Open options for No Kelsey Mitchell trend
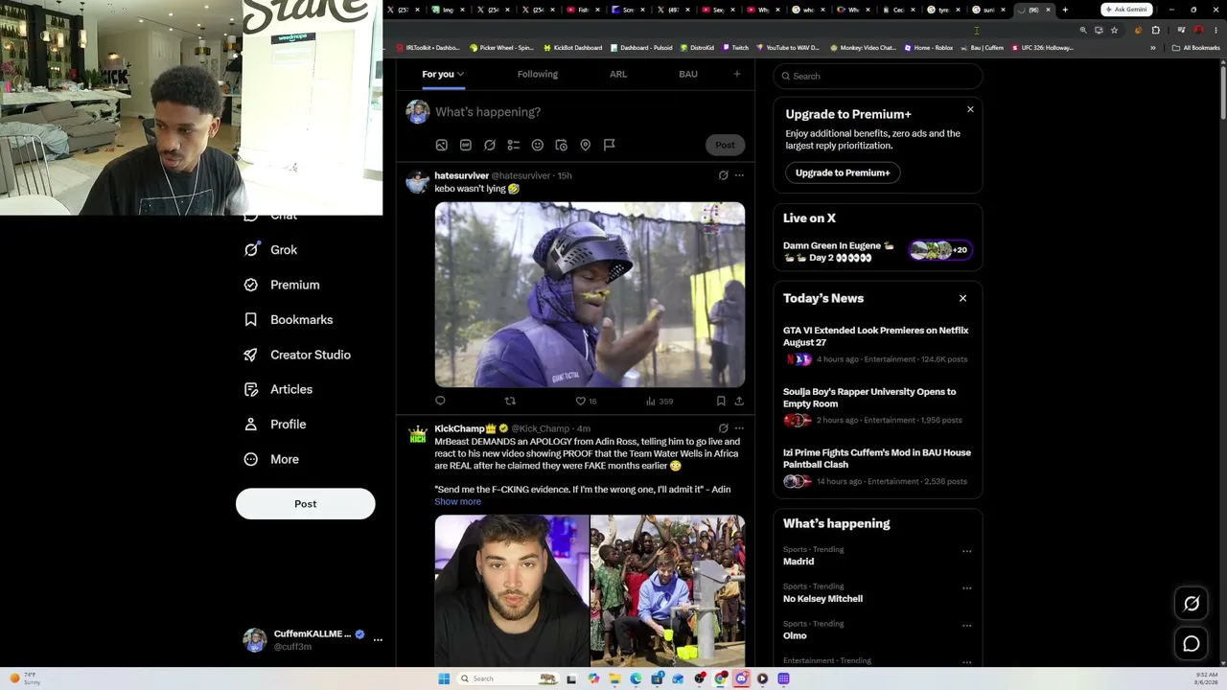The width and height of the screenshot is (1227, 690). pos(966,587)
